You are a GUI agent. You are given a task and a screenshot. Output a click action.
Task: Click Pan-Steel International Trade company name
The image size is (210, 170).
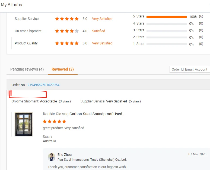pyautogui.click(x=92, y=160)
